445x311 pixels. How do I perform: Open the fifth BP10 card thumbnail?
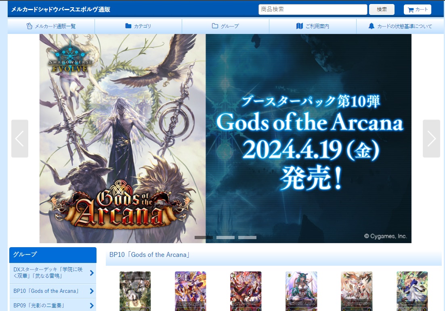pos(357,291)
